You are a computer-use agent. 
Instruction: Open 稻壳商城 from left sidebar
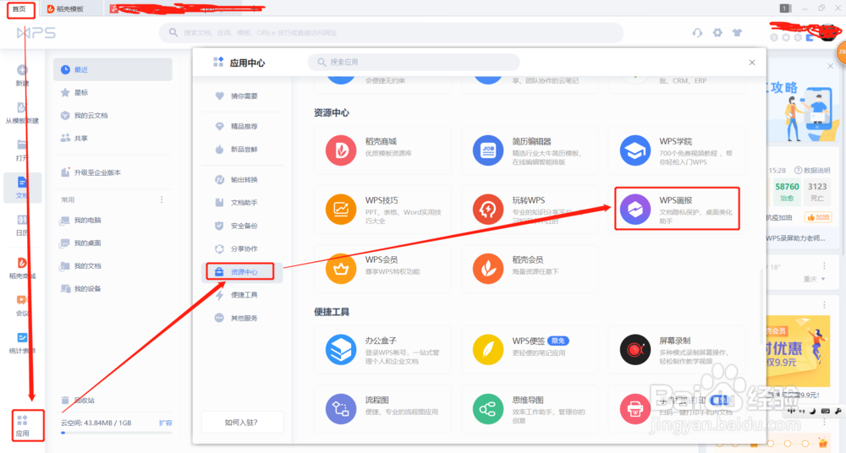click(22, 268)
